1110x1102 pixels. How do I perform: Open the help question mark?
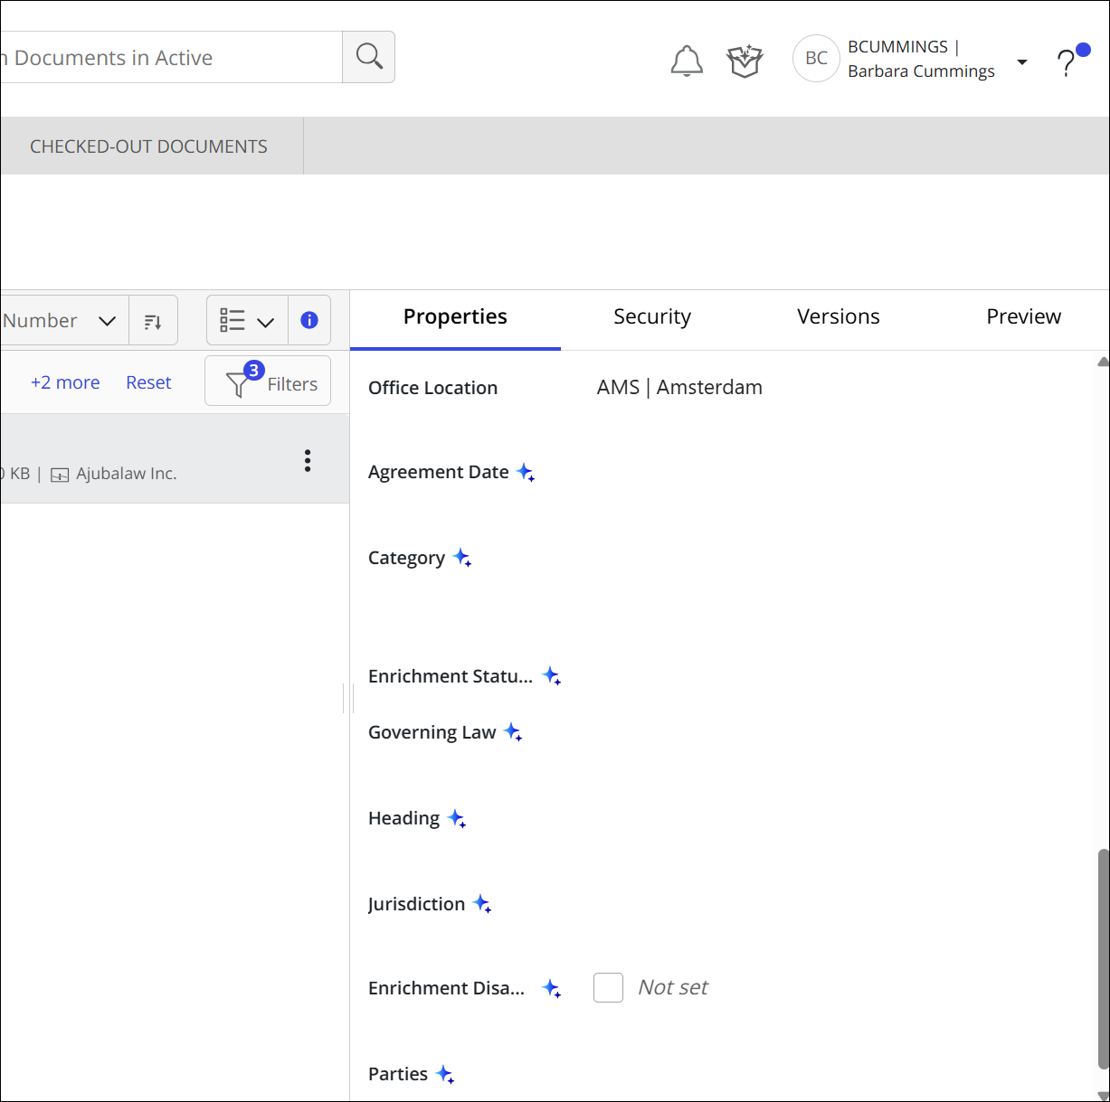click(x=1067, y=62)
